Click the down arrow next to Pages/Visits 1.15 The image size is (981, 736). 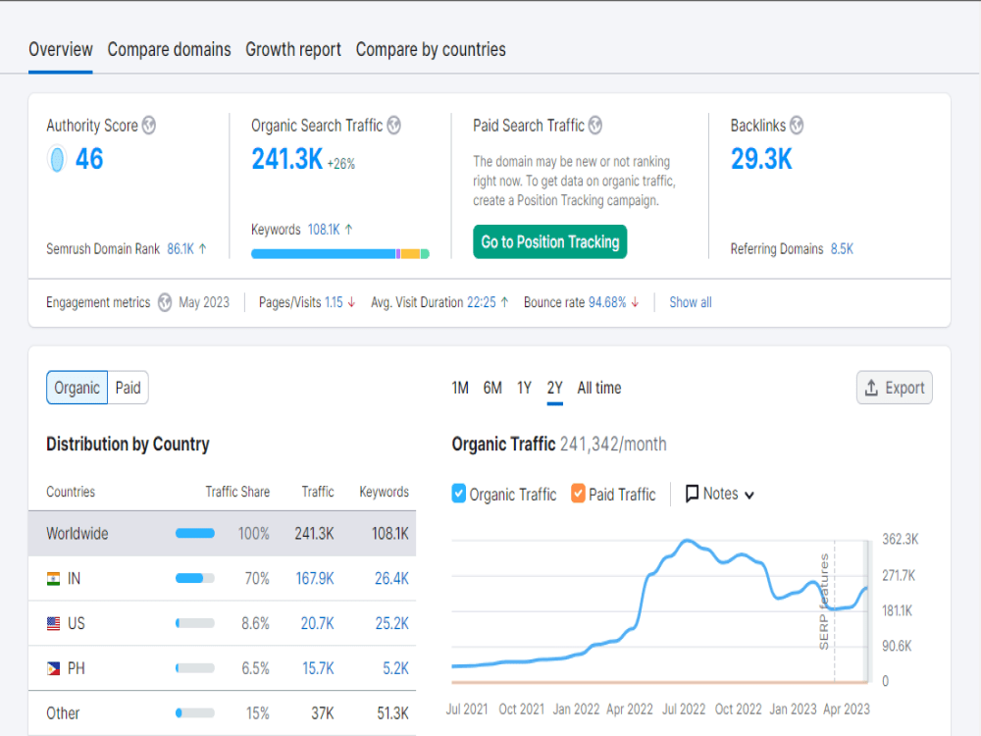pyautogui.click(x=351, y=303)
